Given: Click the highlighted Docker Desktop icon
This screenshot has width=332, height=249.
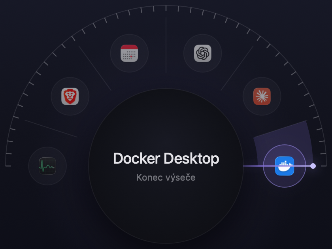Looking at the screenshot, I should coord(285,166).
